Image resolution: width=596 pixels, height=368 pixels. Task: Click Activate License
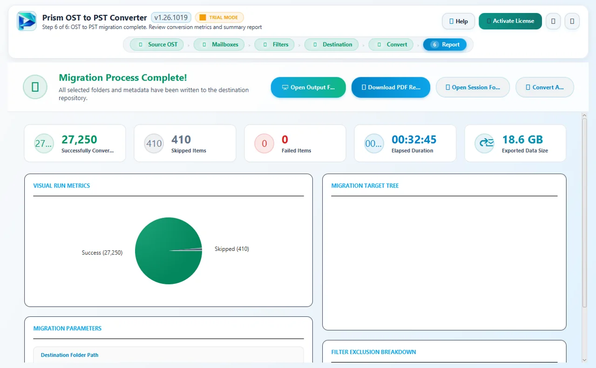tap(510, 21)
